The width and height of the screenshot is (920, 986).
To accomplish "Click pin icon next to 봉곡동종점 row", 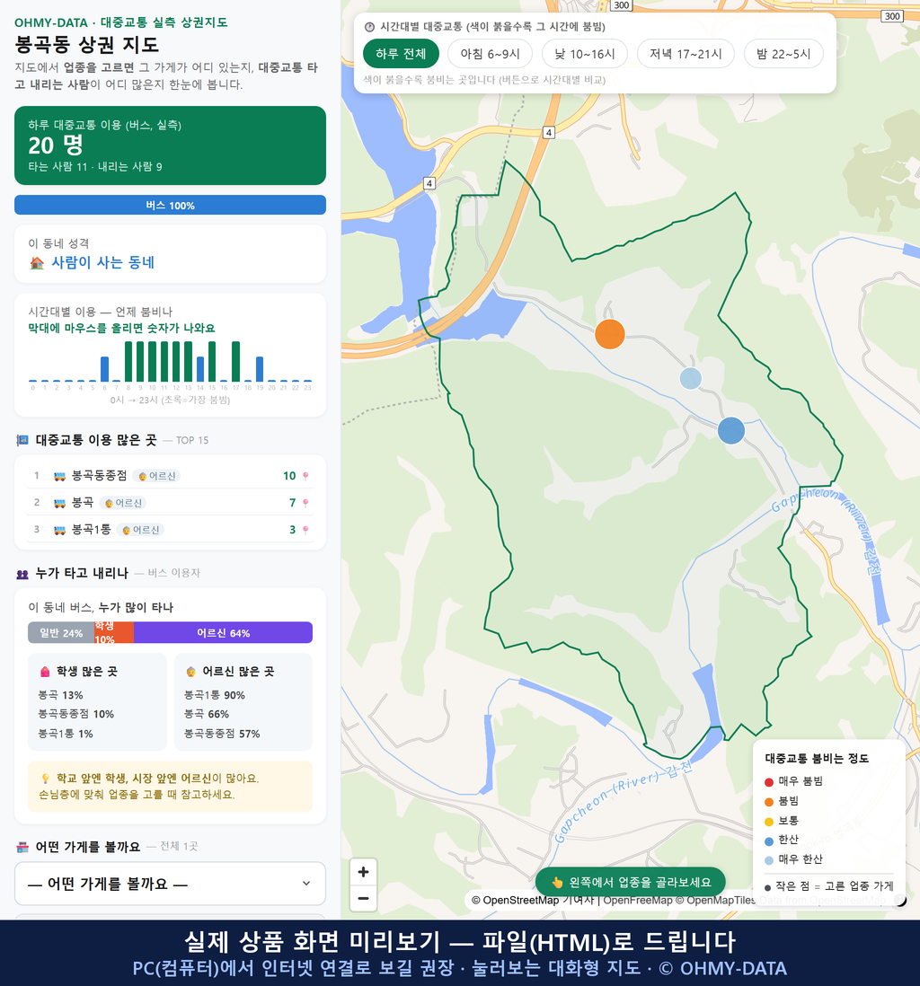I will point(305,476).
